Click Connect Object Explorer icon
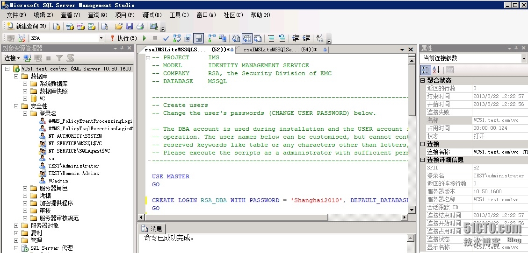This screenshot has height=253, width=528. [27, 58]
